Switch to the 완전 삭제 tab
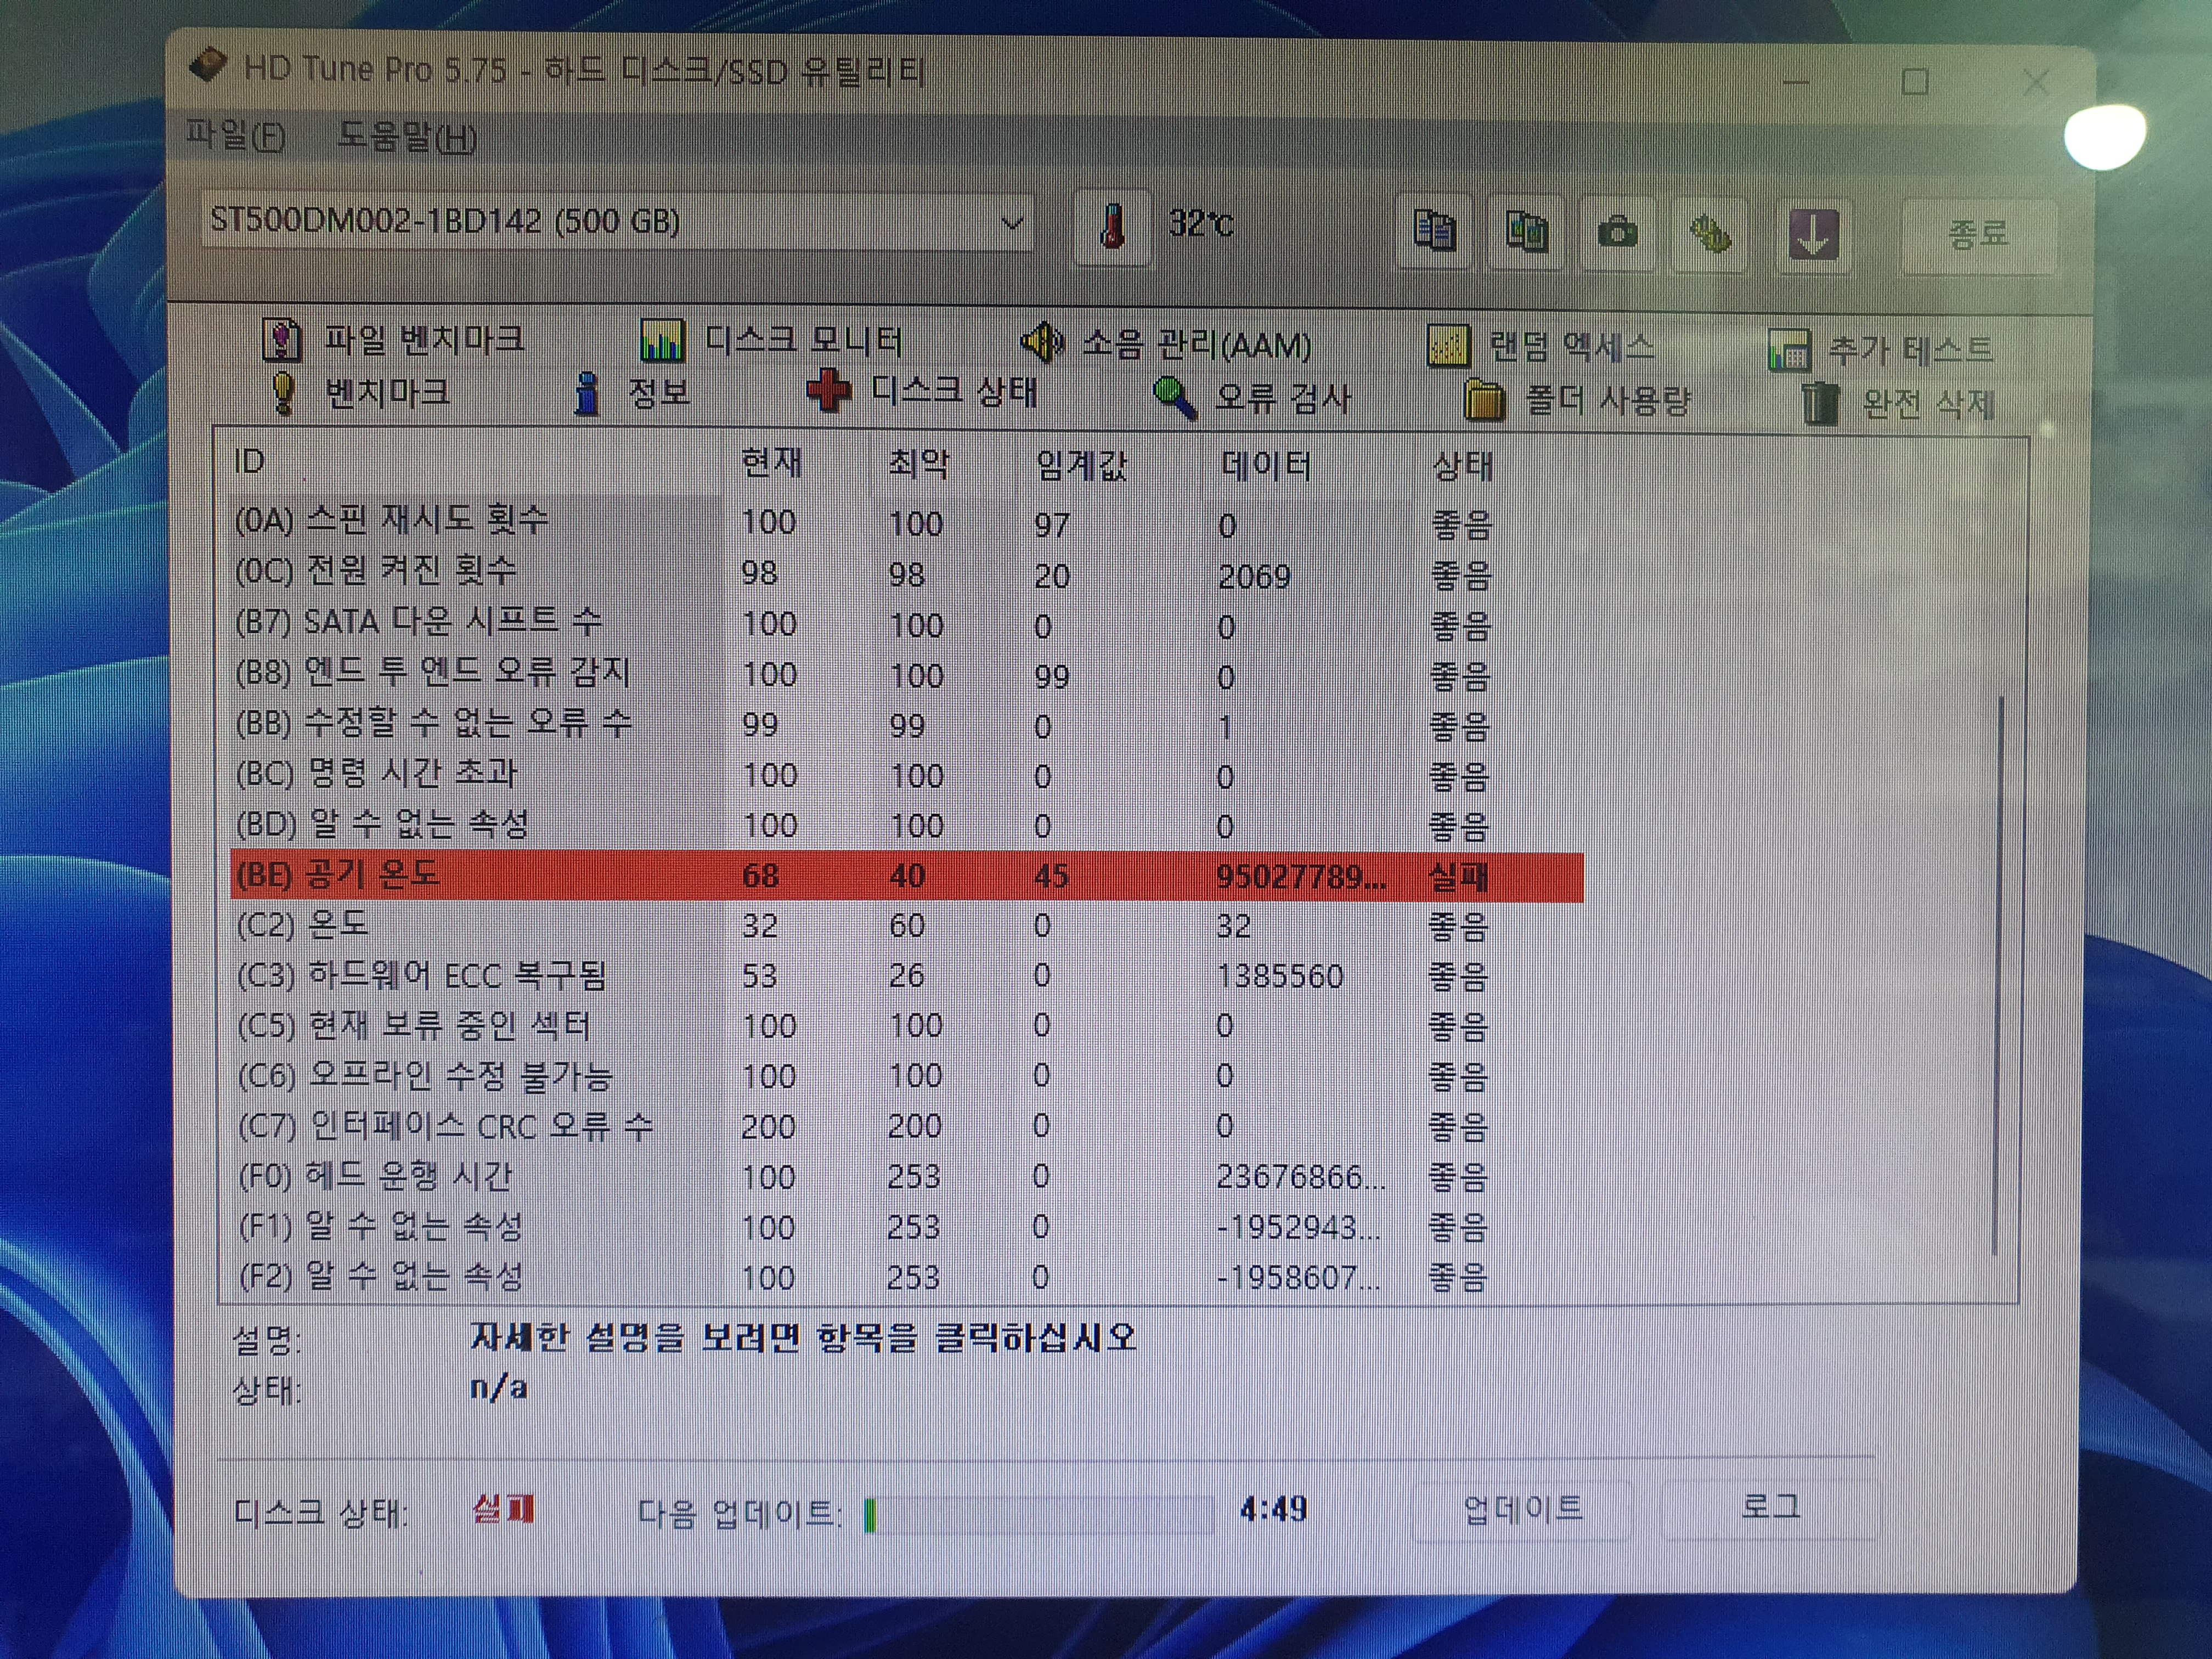Screen dimensions: 2212x1659 click(1898, 404)
